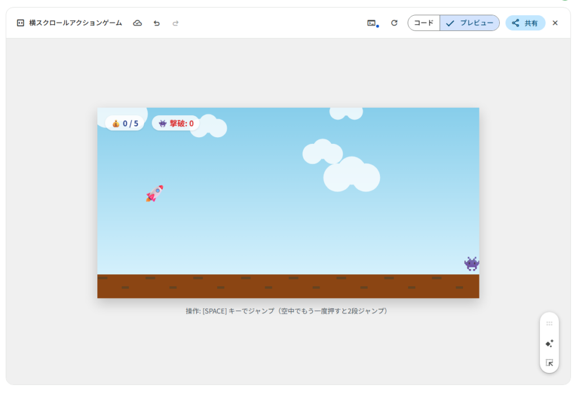Switch to the コード view

[x=424, y=23]
